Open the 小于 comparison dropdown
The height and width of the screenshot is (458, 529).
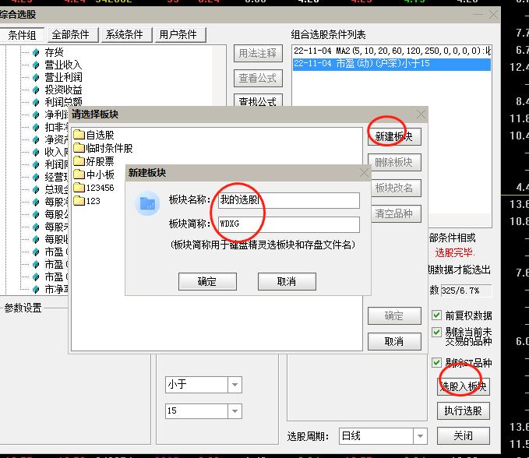click(235, 385)
